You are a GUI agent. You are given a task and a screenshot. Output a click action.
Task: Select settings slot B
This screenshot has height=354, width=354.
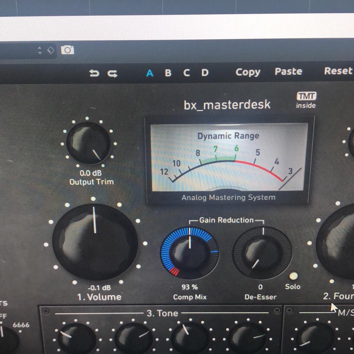(x=168, y=73)
